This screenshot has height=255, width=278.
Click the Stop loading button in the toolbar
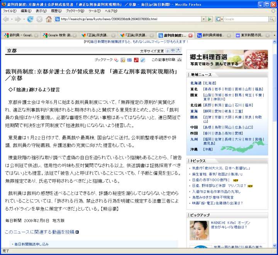[x=39, y=19]
